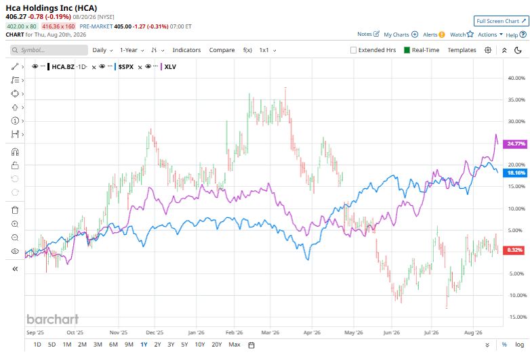Open the three-dot options for XLV
This screenshot has height=356, width=530.
tap(155, 66)
